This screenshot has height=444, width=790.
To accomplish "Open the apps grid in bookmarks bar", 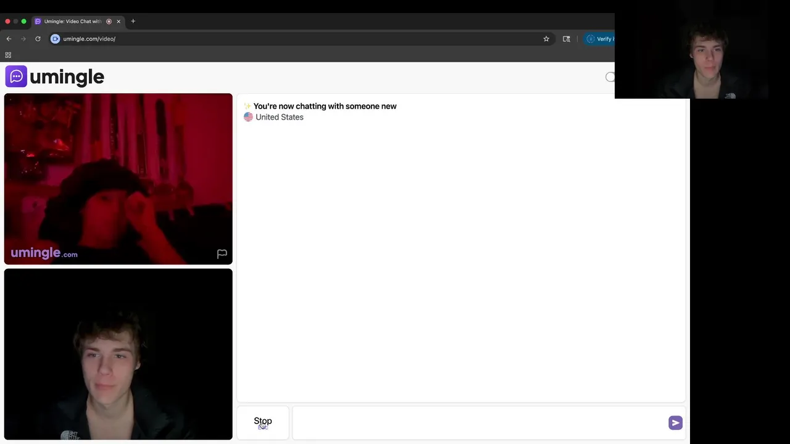I will (8, 55).
